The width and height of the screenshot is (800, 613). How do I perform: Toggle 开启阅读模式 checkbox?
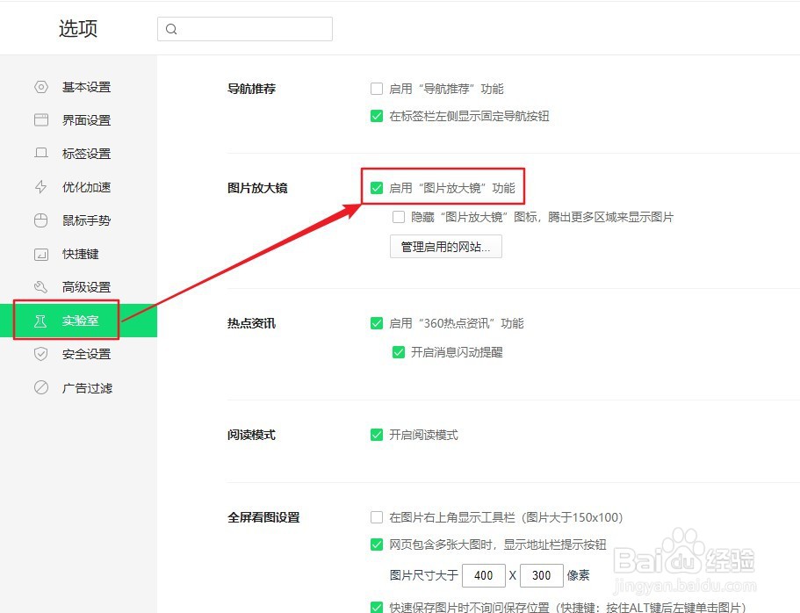pos(377,435)
